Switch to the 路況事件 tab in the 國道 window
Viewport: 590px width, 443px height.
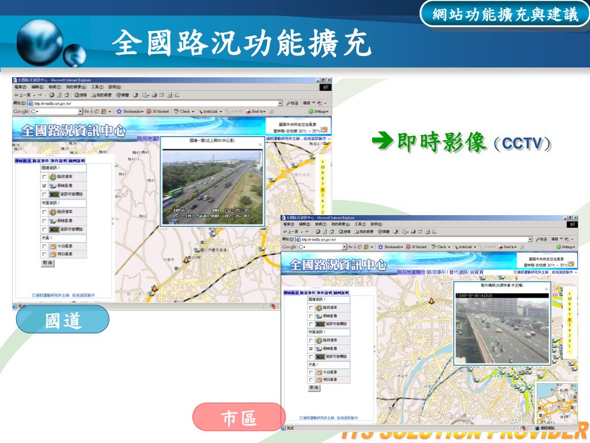[41, 161]
